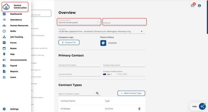
Task: Open Dashboards grid icon
Action: pyautogui.click(x=4, y=14)
